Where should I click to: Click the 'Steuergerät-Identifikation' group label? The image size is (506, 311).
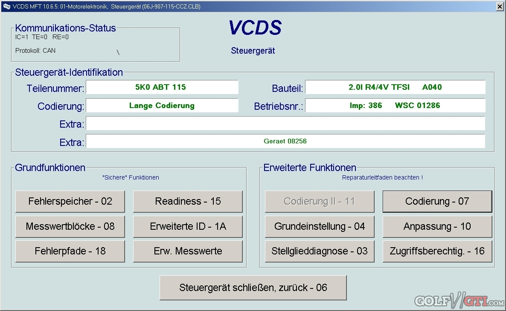point(69,72)
